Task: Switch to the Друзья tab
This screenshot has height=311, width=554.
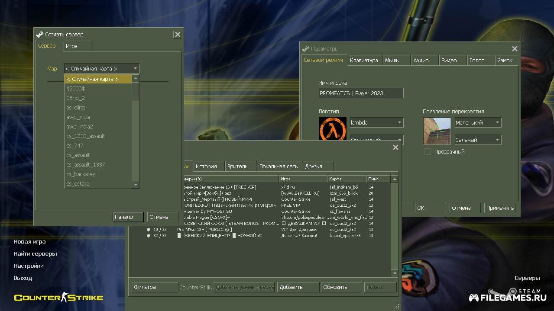Action: point(318,166)
